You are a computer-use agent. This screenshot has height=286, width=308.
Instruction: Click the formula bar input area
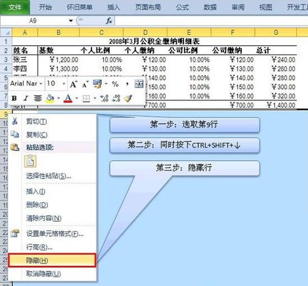211,21
